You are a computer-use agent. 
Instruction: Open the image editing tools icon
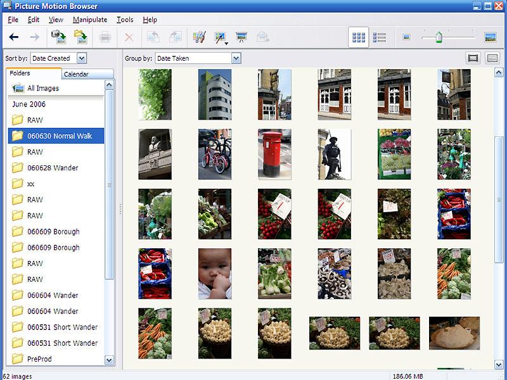[x=199, y=37]
